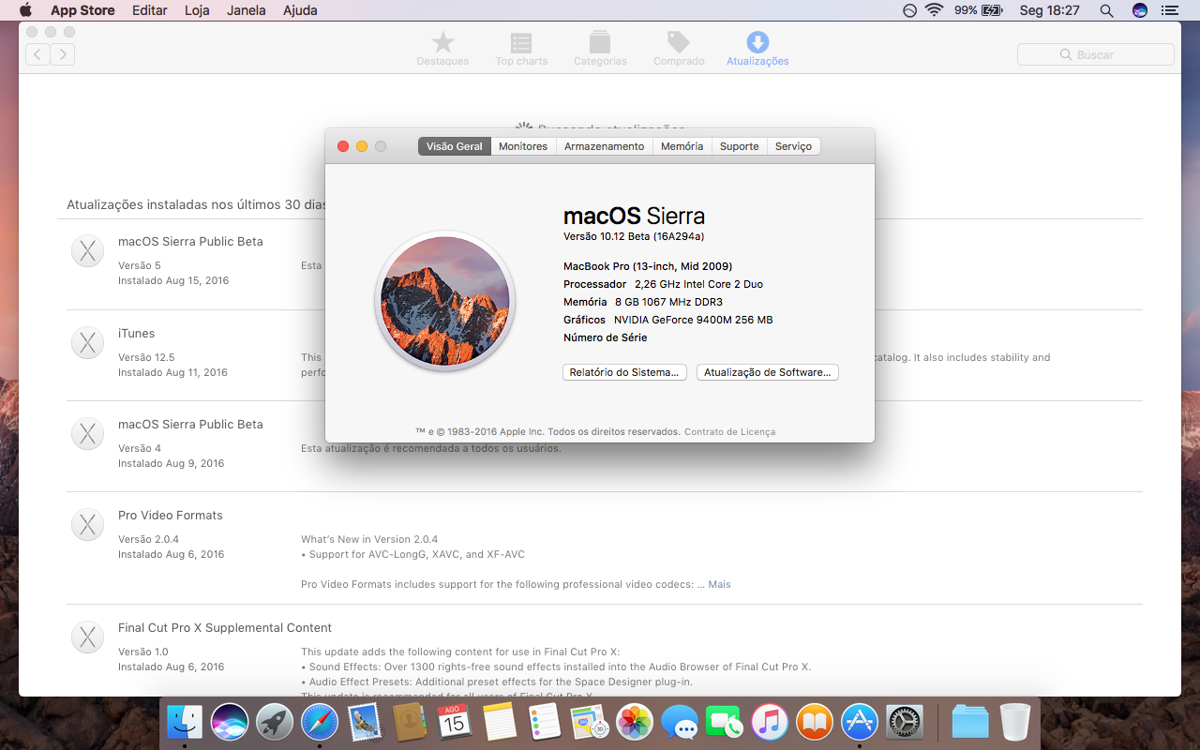Select Final Cut Pro X Supplemental Content title

[x=225, y=628]
